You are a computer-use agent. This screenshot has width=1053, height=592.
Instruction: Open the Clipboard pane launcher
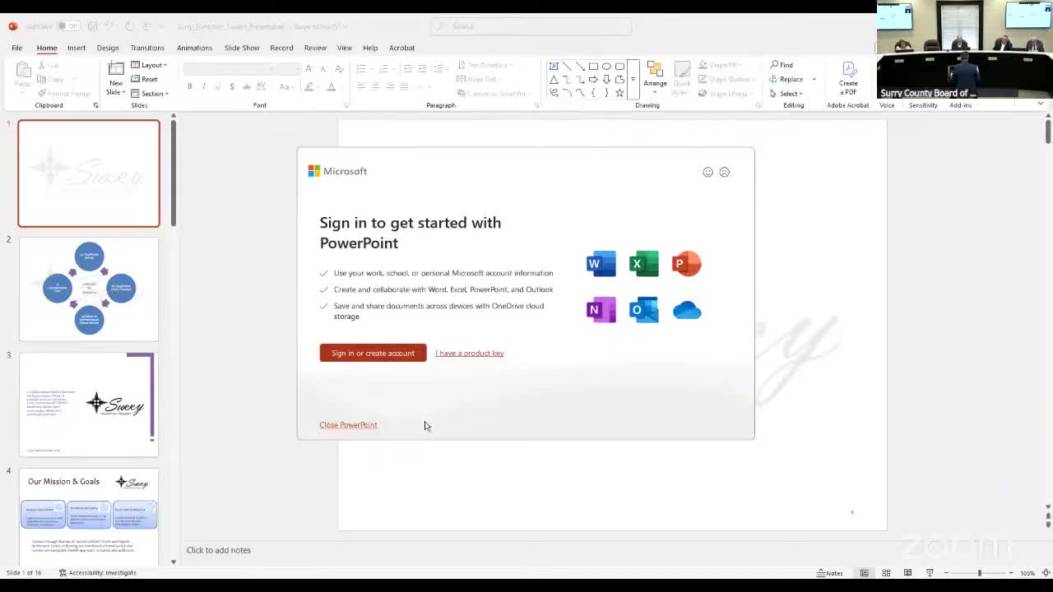point(95,105)
